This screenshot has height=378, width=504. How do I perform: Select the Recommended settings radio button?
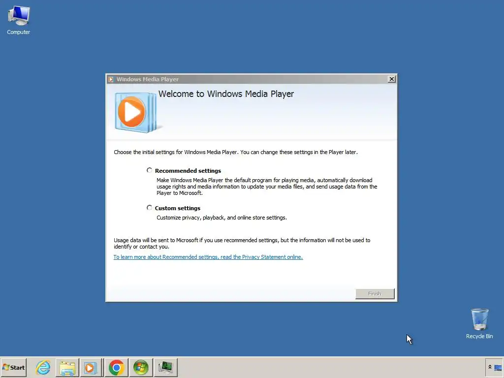(x=149, y=170)
